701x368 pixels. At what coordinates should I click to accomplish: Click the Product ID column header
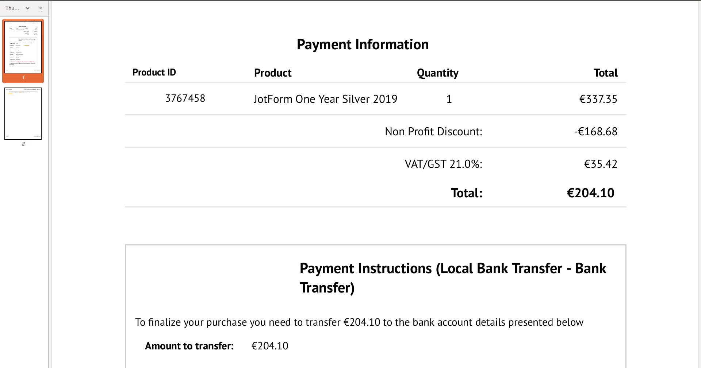[154, 72]
